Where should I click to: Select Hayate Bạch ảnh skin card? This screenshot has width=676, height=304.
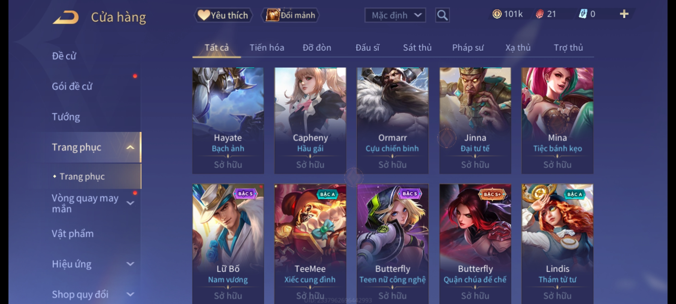(x=228, y=120)
